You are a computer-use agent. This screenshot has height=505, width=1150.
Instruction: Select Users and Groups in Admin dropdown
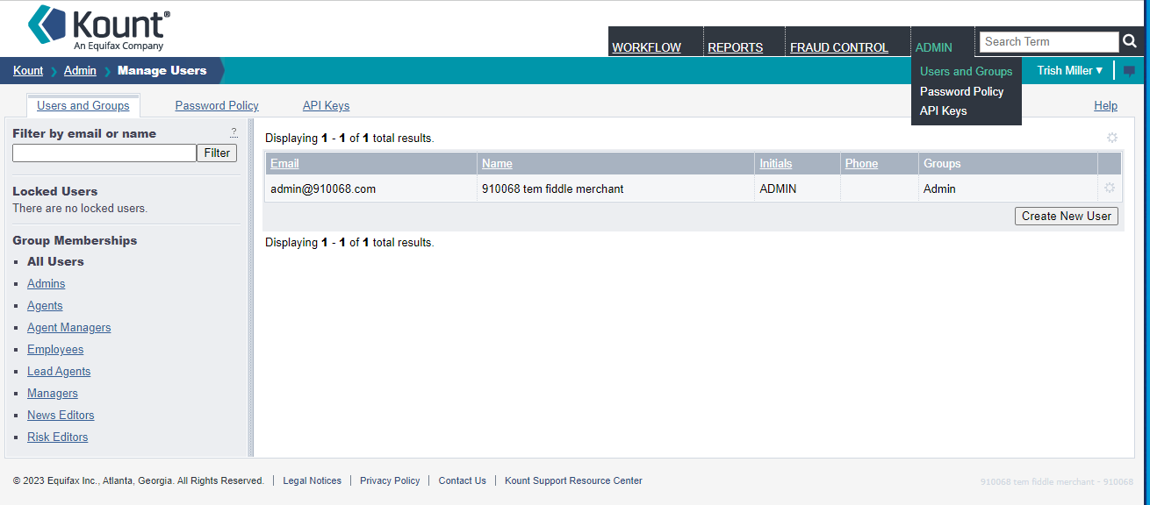tap(967, 71)
